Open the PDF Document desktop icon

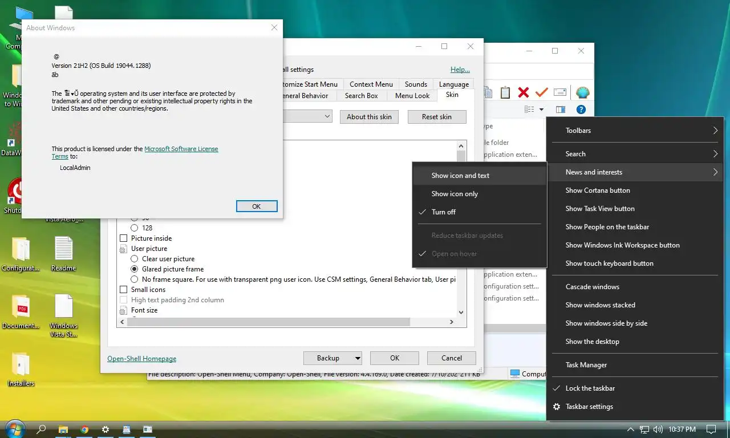click(x=21, y=312)
